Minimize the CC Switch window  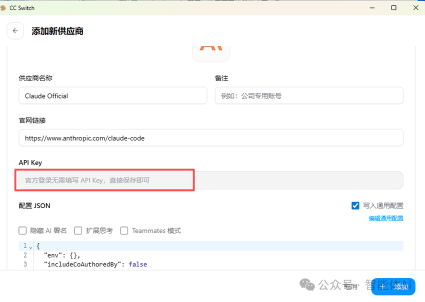[372, 7]
